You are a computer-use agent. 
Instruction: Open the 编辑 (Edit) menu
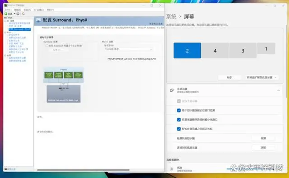(17, 9)
